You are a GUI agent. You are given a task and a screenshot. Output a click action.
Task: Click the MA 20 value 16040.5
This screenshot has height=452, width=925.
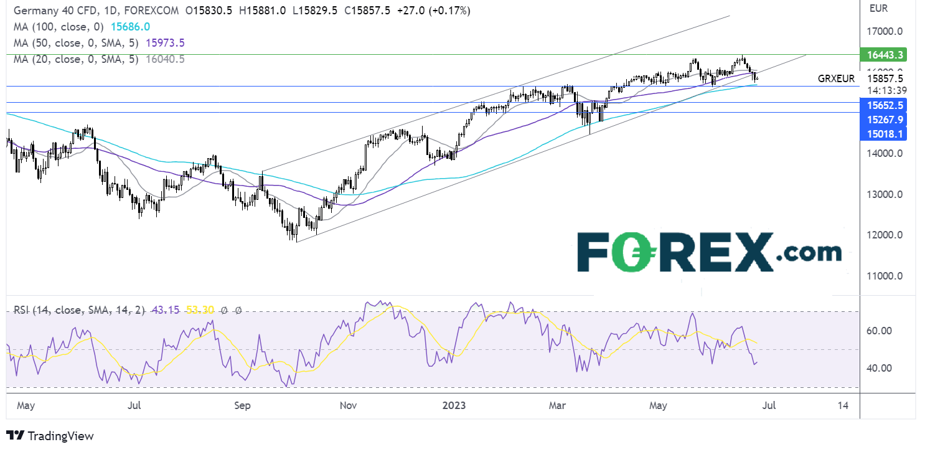[x=164, y=60]
